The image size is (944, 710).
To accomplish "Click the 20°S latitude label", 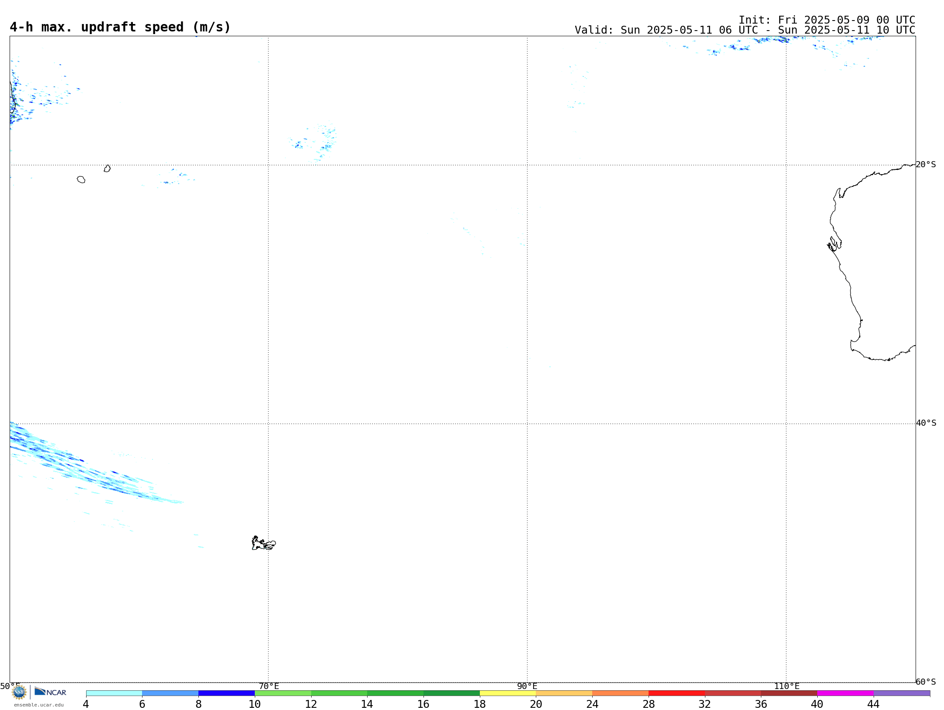I will pyautogui.click(x=926, y=165).
